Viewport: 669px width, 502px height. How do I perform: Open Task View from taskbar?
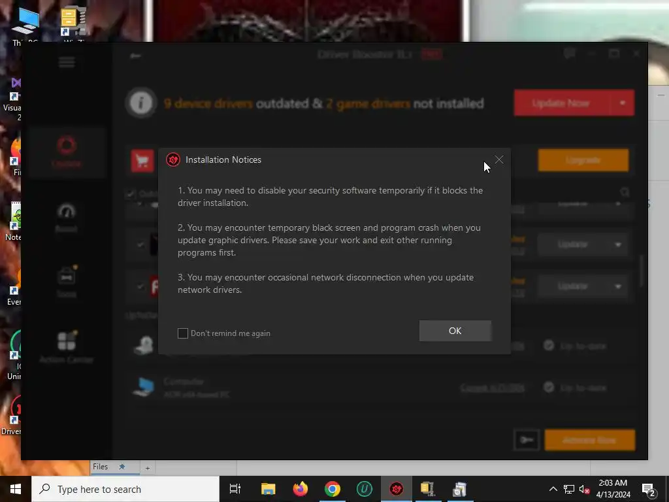pos(235,489)
